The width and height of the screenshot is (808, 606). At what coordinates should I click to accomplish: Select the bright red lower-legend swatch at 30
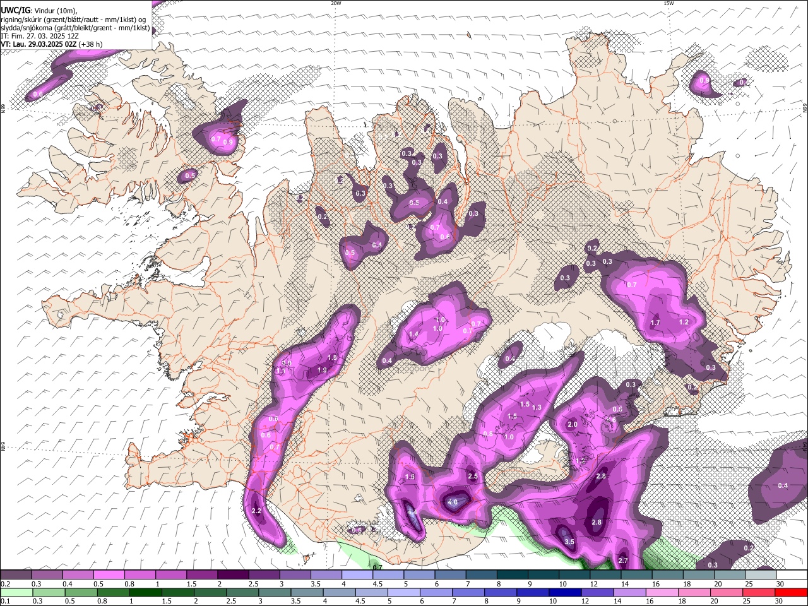point(792,592)
